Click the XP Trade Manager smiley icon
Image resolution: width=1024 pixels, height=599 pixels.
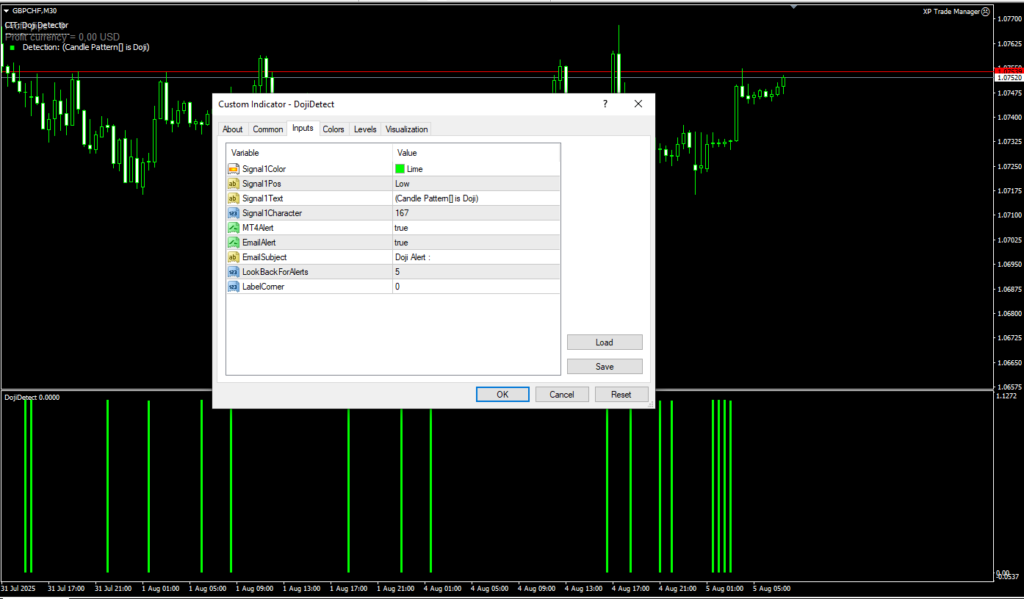pos(986,12)
